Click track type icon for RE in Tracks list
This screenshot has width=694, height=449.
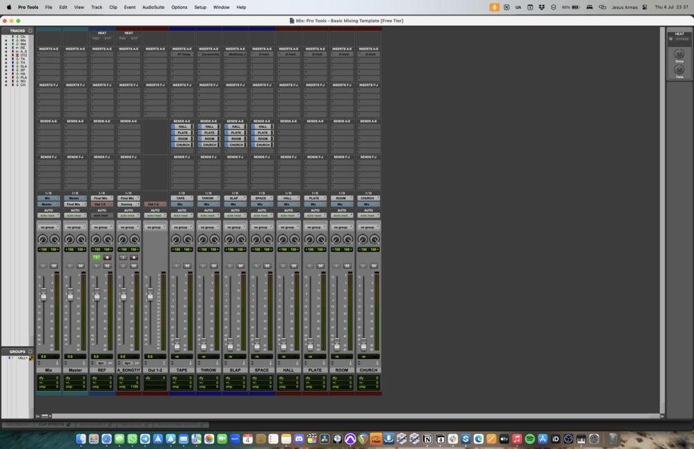click(17, 48)
